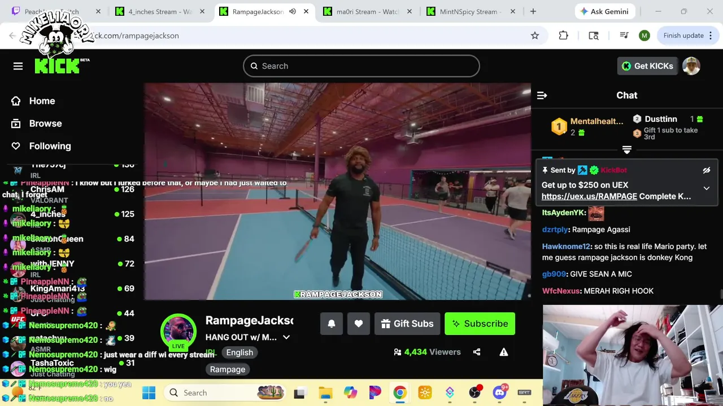
Task: Turn on notifications with the bell button
Action: tap(332, 324)
